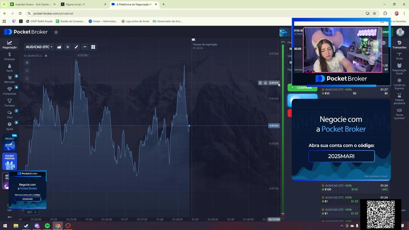Screen dimensions: 409x230
Task: Click the horizontal line tool icon
Action: [x=85, y=47]
